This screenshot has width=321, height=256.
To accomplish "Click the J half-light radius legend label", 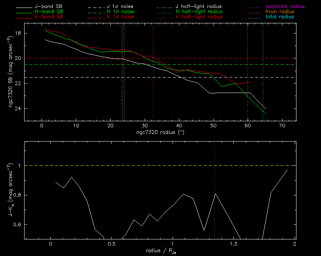I will [x=199, y=7].
